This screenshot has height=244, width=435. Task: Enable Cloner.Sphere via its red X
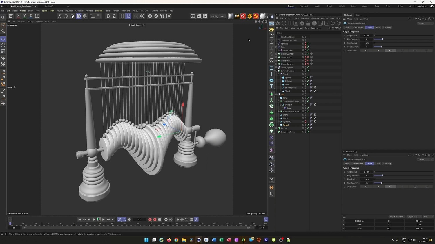point(308,64)
